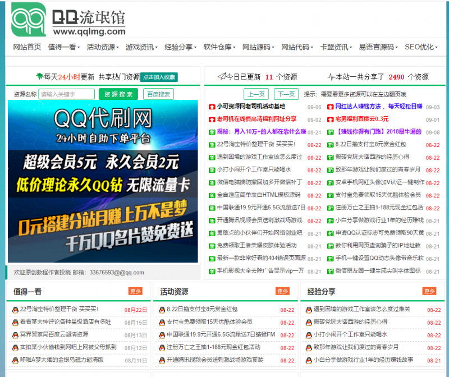Click penguin icon beside 冥界警察局百度云超清资源
This screenshot has height=377, width=449.
click(x=15, y=335)
